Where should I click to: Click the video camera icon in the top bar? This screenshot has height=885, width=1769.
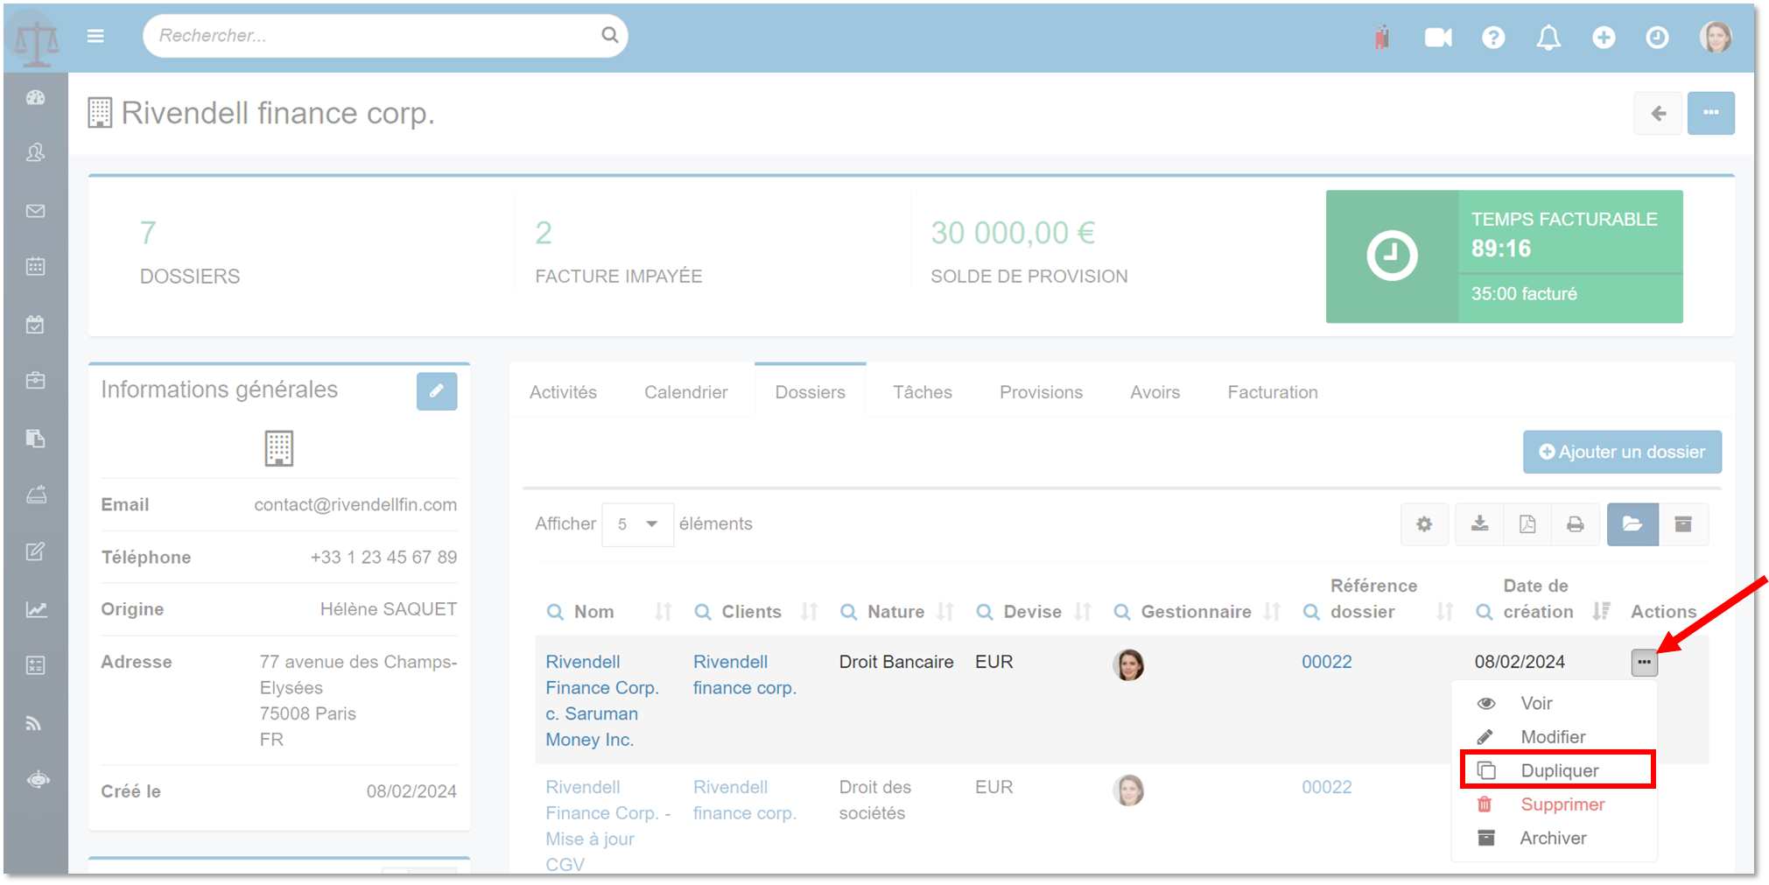click(x=1438, y=38)
